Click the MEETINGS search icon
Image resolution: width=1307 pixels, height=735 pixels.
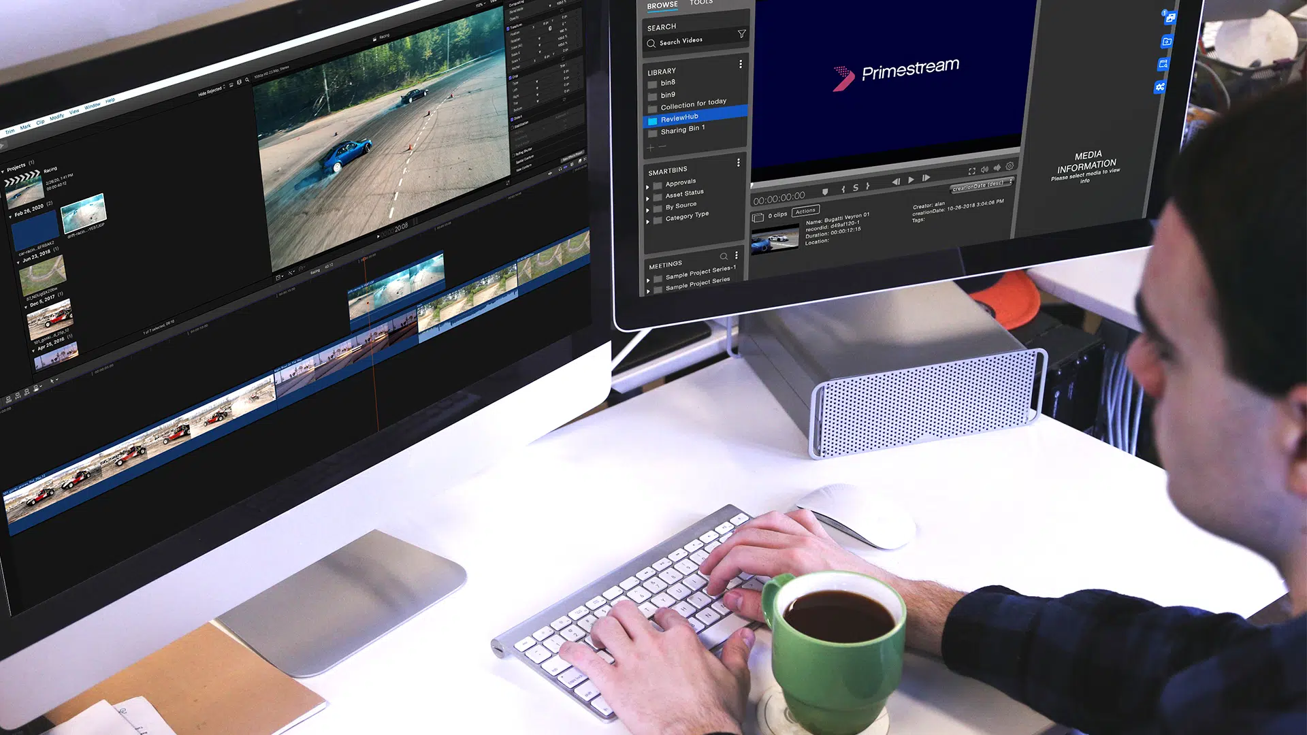point(724,257)
